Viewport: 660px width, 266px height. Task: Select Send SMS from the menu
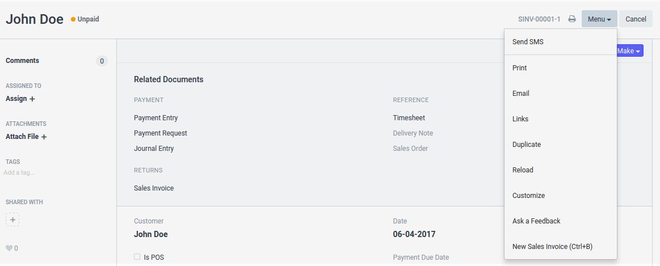coord(528,42)
